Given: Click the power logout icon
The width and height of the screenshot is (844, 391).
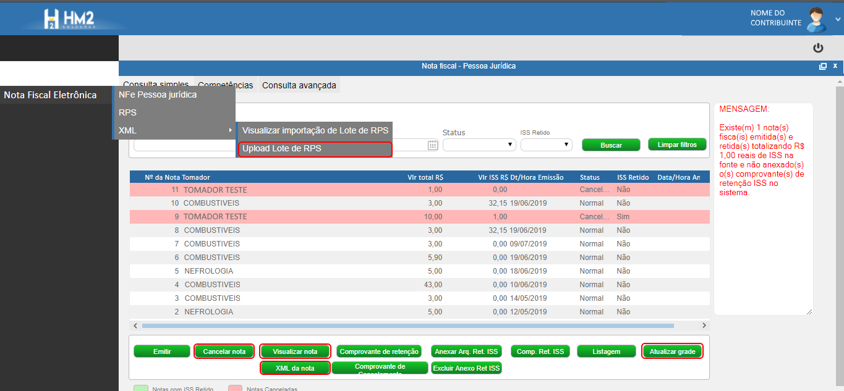Looking at the screenshot, I should pyautogui.click(x=818, y=48).
